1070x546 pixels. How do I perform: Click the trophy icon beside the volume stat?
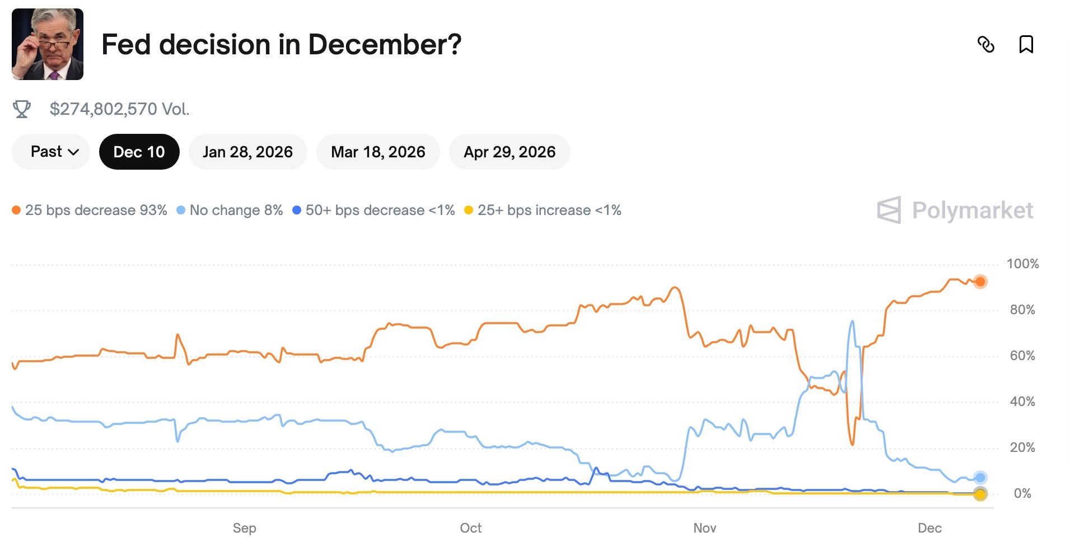(x=22, y=108)
